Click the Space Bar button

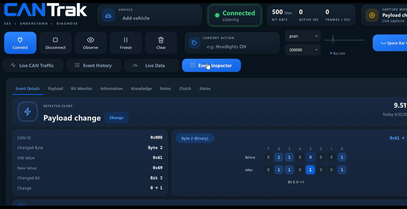point(390,43)
